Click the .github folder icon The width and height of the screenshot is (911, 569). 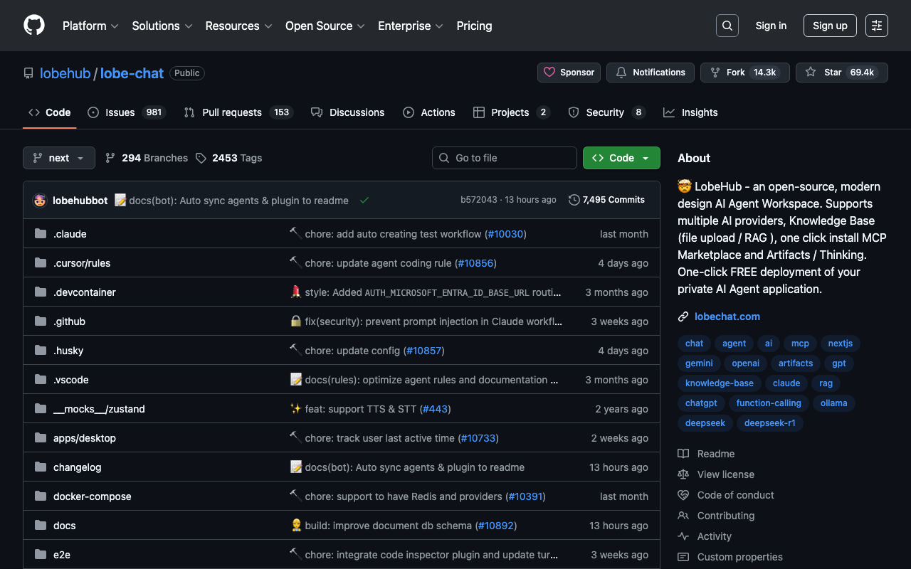pos(41,321)
